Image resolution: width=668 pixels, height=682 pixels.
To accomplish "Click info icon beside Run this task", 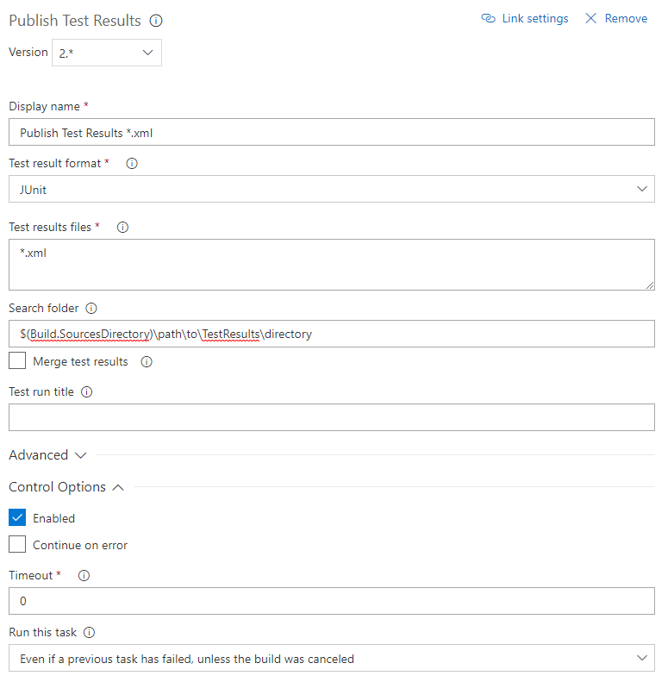I will pyautogui.click(x=89, y=632).
